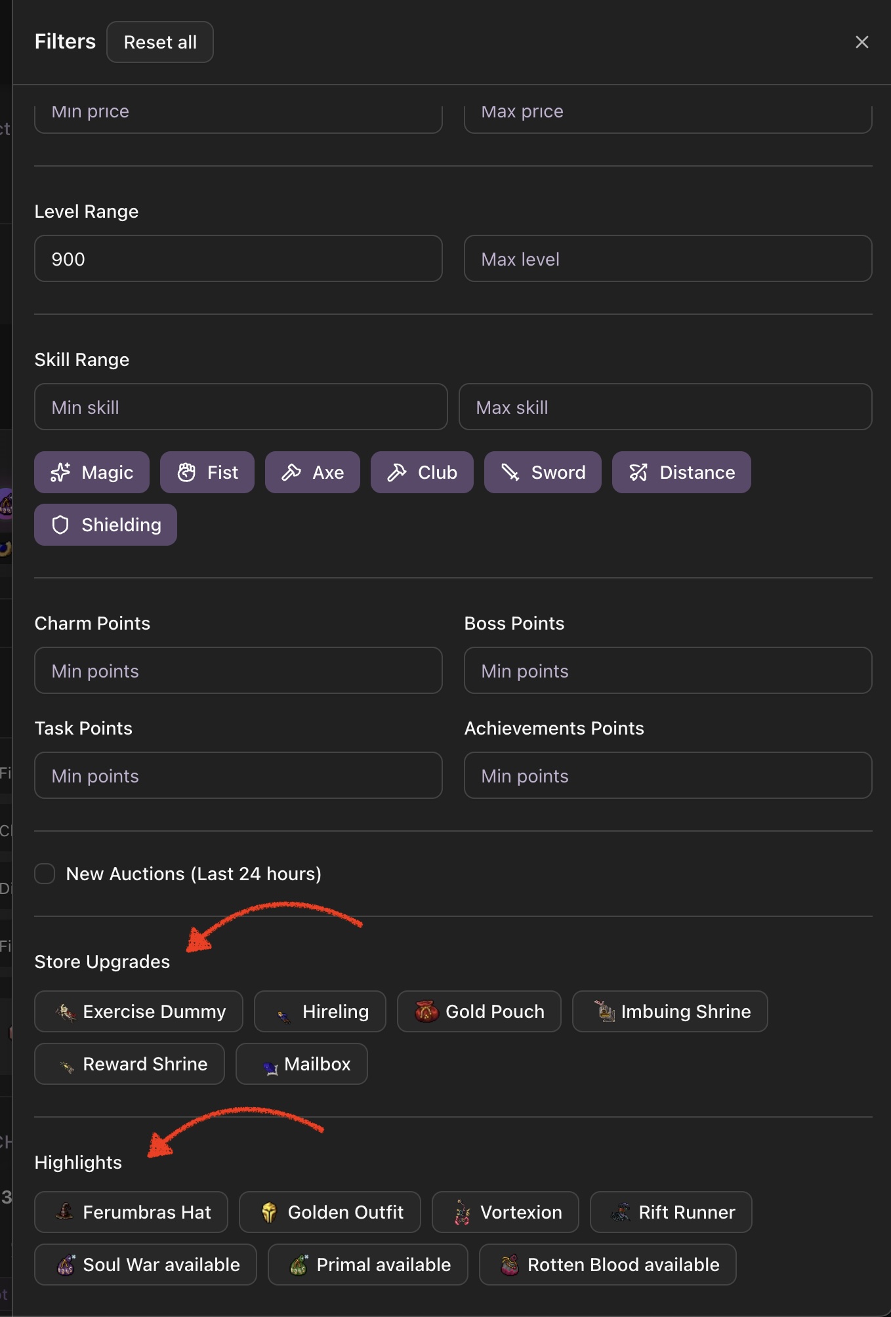Screen dimensions: 891x1317
Task: Select the Hireling store upgrade
Action: click(x=320, y=1011)
